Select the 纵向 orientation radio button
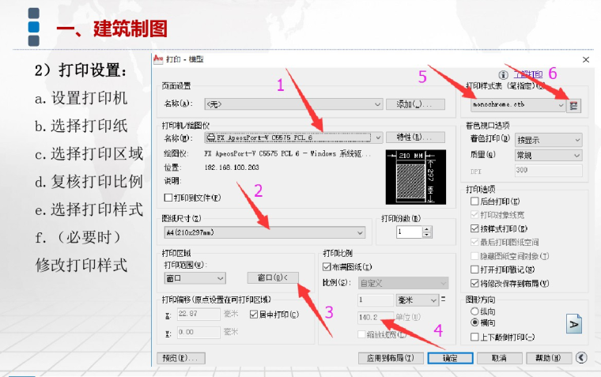The height and width of the screenshot is (377, 601). click(474, 311)
